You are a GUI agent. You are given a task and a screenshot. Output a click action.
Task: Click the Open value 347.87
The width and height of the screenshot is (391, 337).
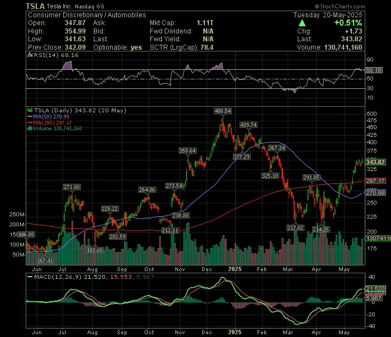pyautogui.click(x=75, y=23)
